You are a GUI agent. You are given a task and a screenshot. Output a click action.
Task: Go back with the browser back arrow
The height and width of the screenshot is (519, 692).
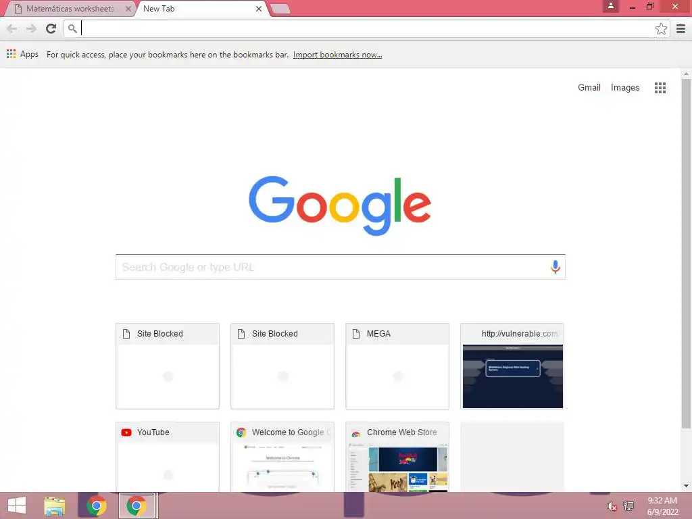(x=12, y=28)
